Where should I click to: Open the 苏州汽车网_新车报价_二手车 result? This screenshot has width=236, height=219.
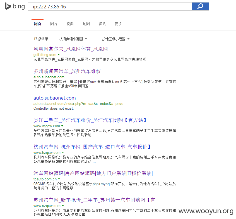[x=94, y=200]
